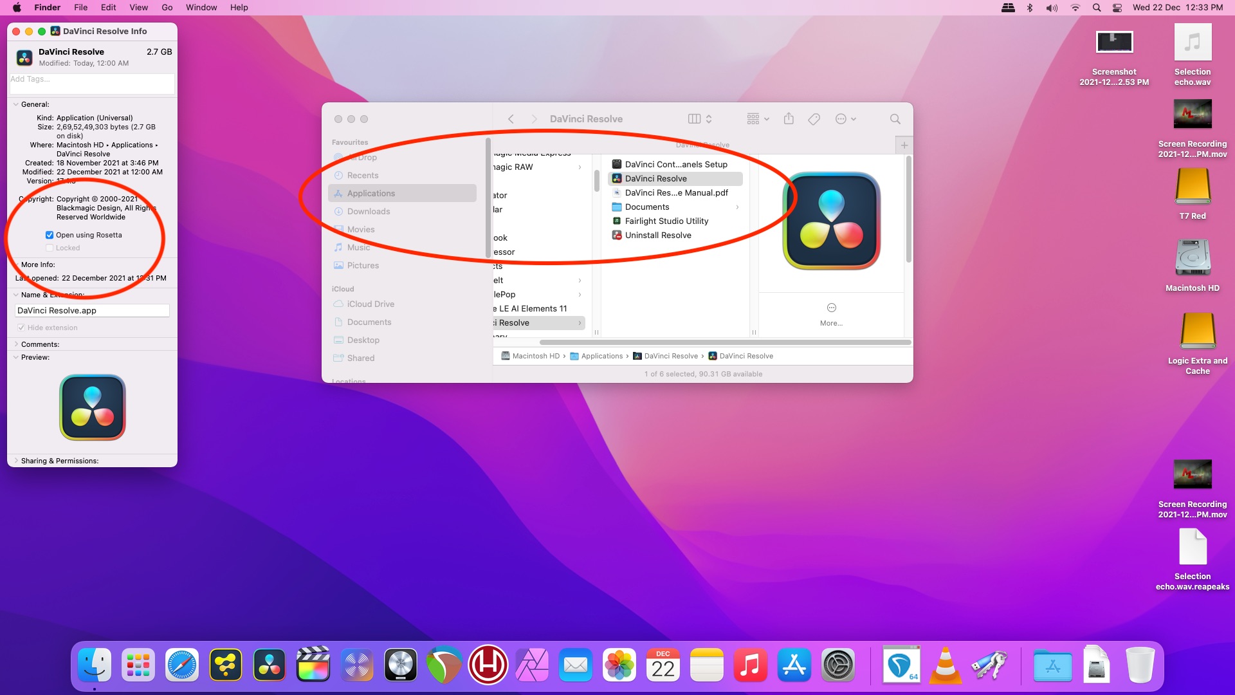Screen dimensions: 1235x695
Task: Open Finder from the Dock
Action: click(95, 665)
